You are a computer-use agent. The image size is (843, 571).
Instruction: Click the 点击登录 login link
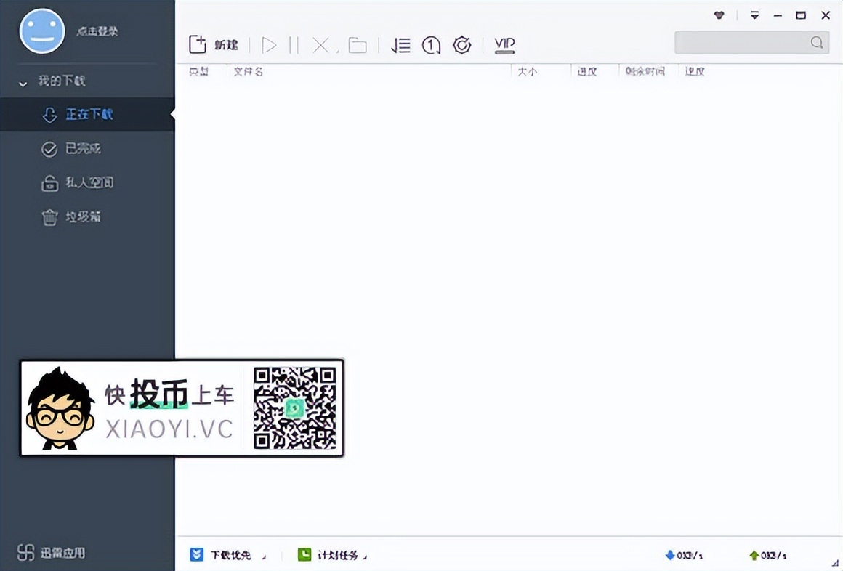(97, 31)
